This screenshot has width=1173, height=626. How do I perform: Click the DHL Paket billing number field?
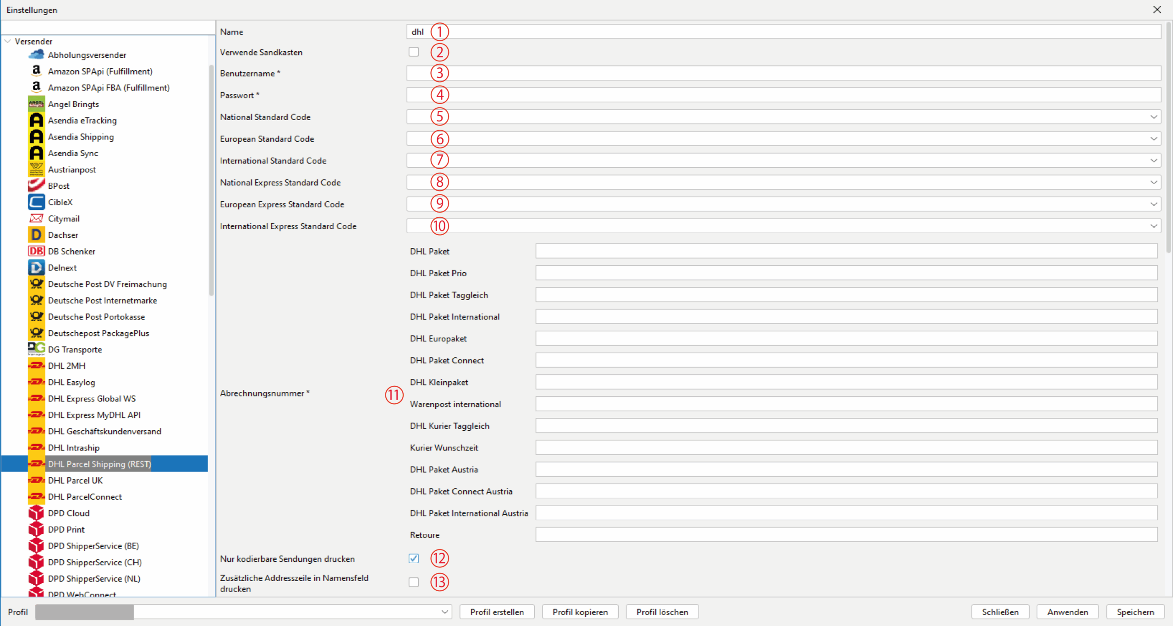pos(846,251)
